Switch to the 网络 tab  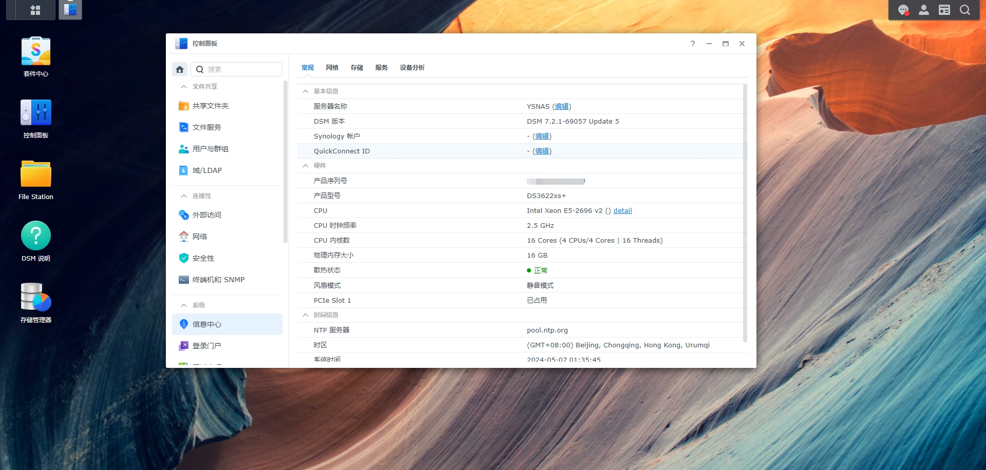pyautogui.click(x=332, y=68)
